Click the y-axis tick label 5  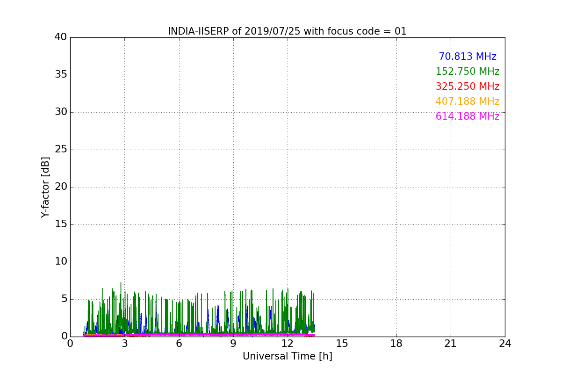tap(64, 299)
